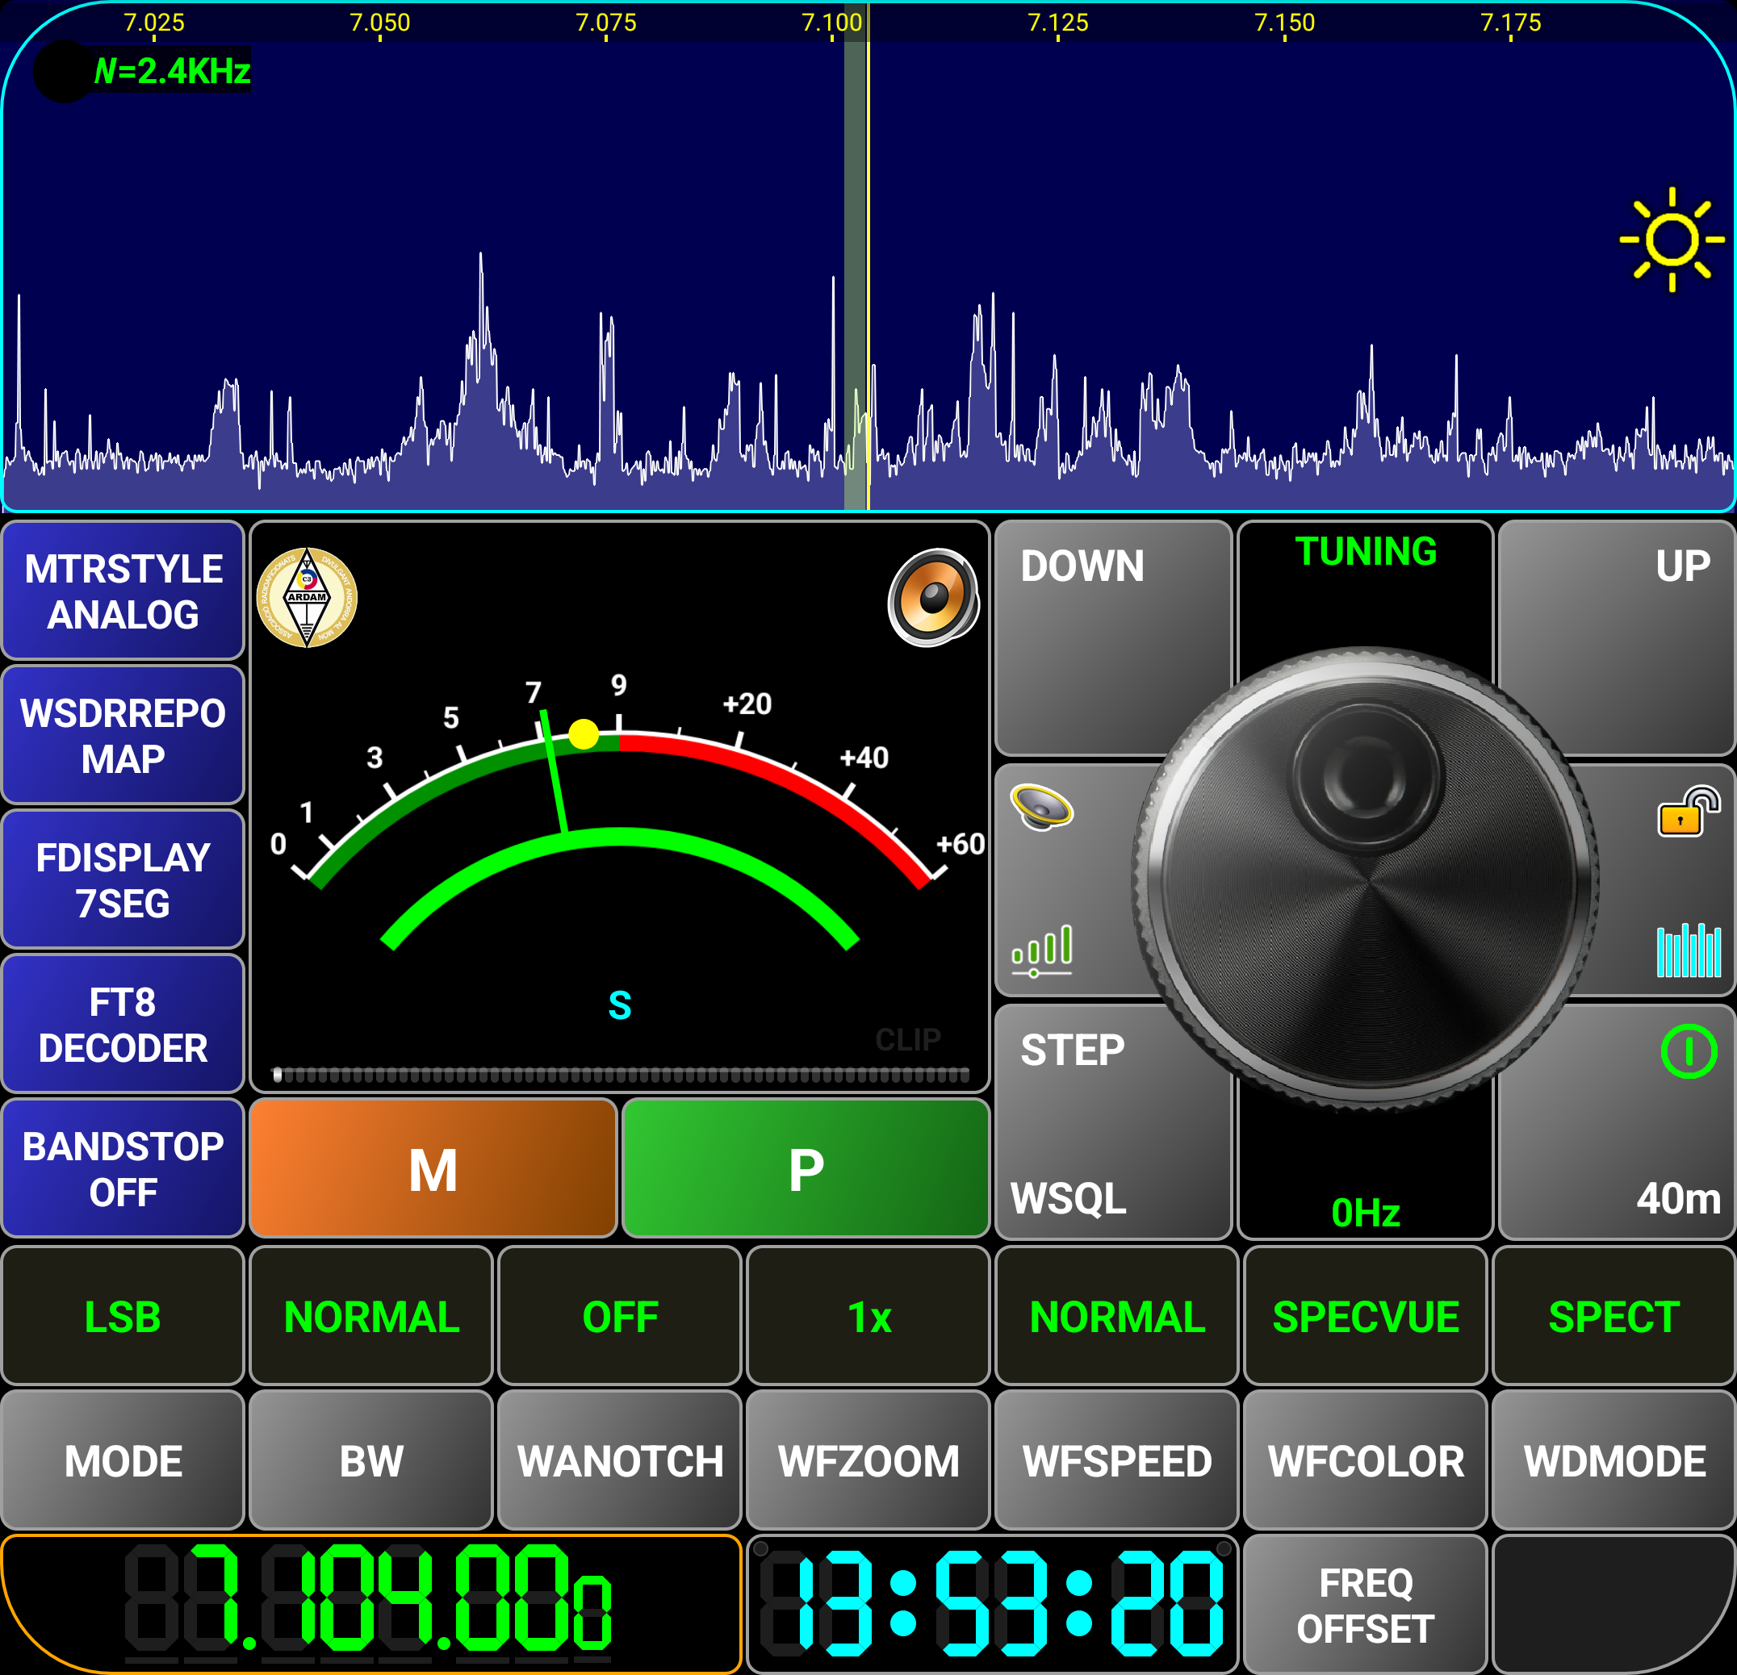Image resolution: width=1737 pixels, height=1675 pixels.
Task: Open the WFCOLOR waterfall color selector
Action: click(x=1365, y=1460)
